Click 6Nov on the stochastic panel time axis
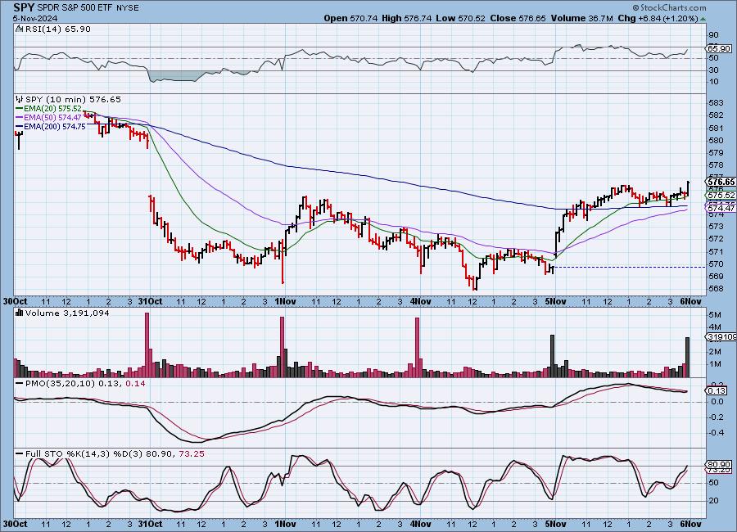 (x=691, y=524)
